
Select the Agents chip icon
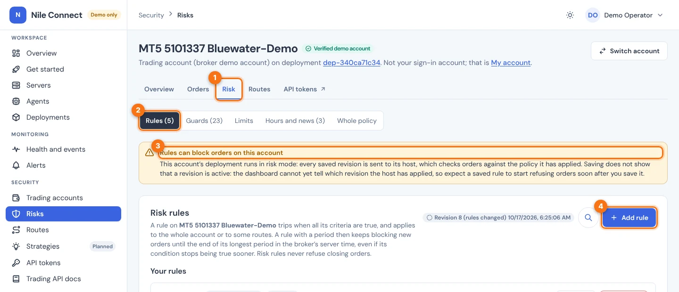[x=16, y=101]
